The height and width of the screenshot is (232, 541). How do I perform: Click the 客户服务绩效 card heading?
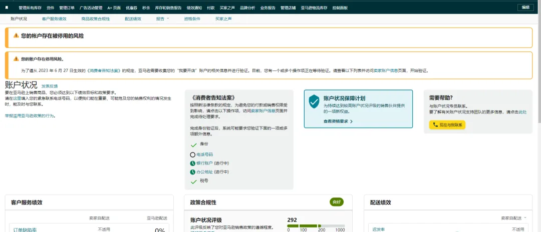27,202
